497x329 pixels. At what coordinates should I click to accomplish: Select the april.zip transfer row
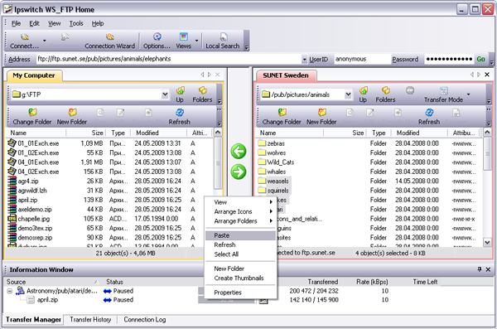tap(47, 300)
